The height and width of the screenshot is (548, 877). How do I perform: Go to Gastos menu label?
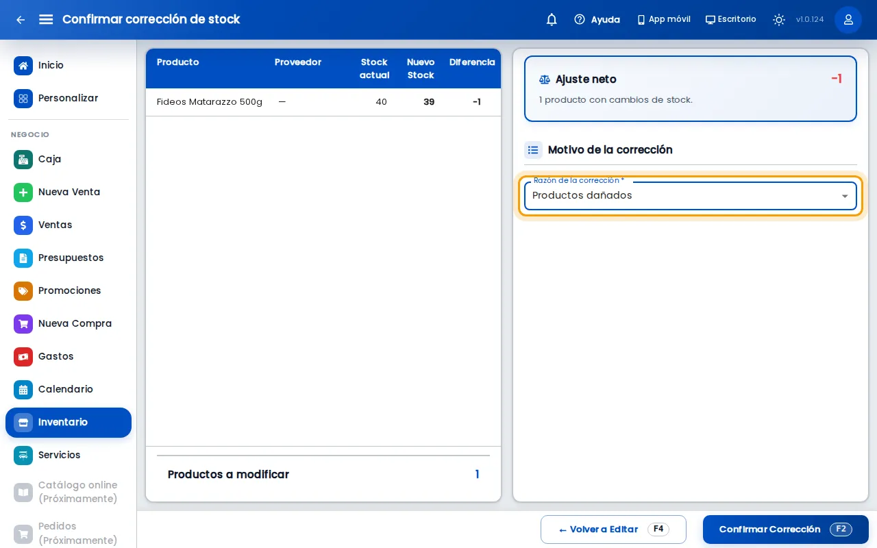55,357
